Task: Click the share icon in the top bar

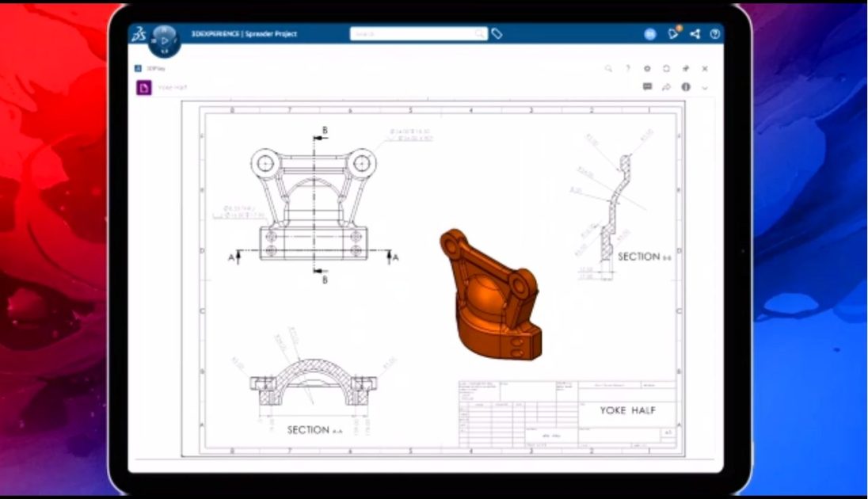Action: pos(695,34)
